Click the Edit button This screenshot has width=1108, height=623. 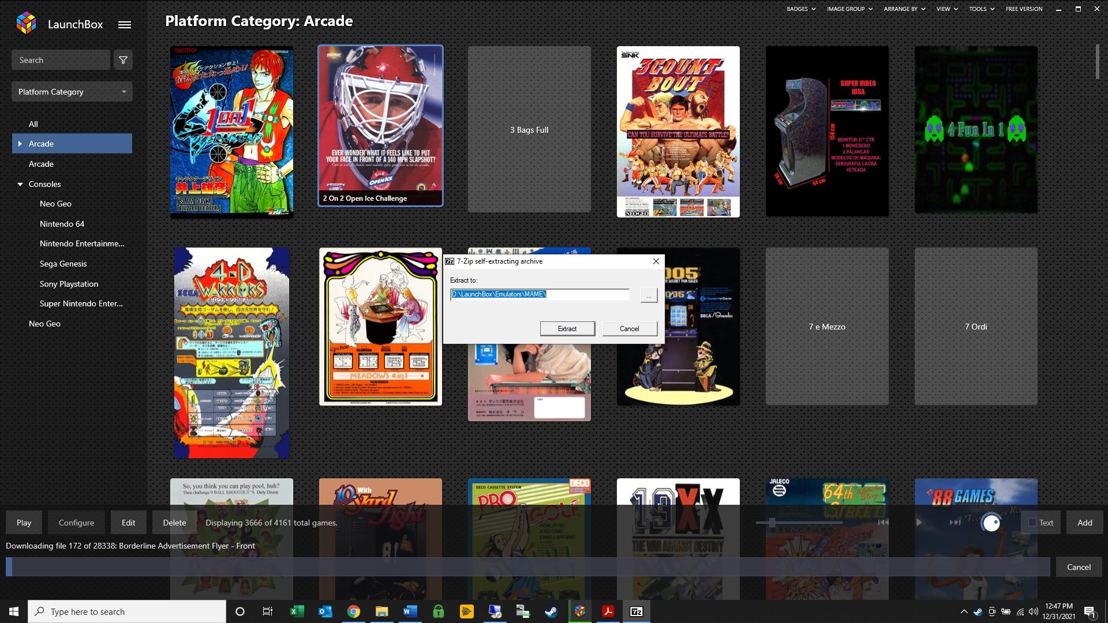[x=128, y=523]
